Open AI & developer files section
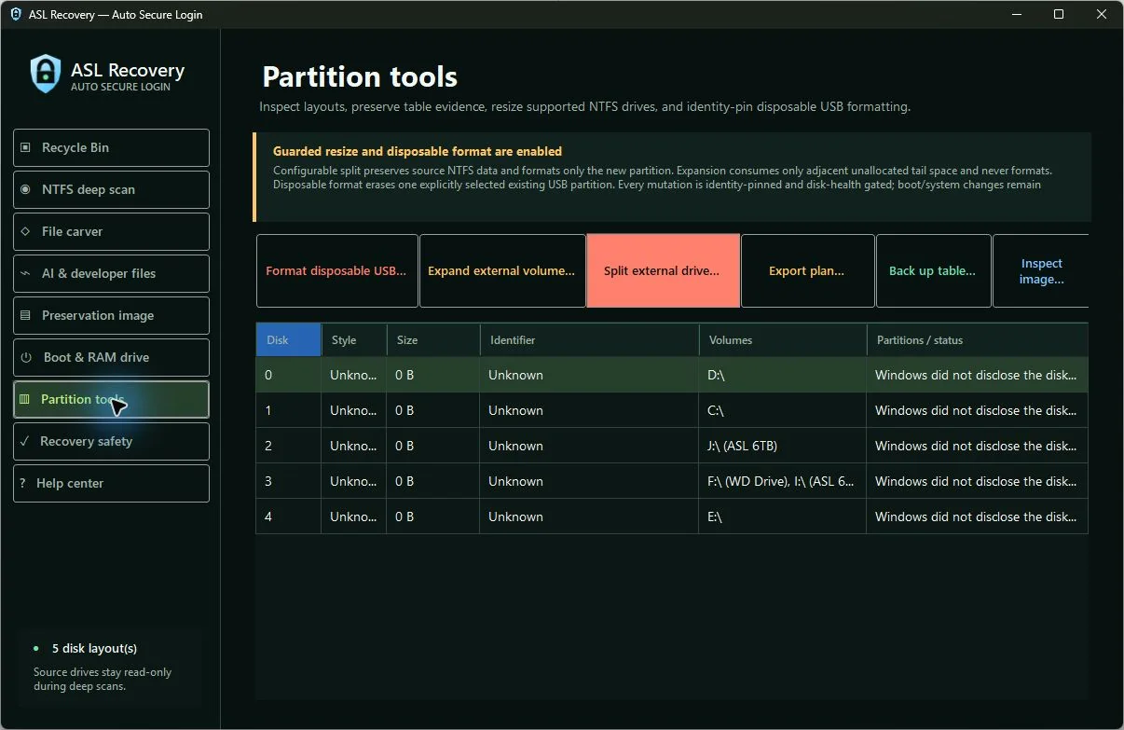The image size is (1124, 730). click(x=111, y=273)
